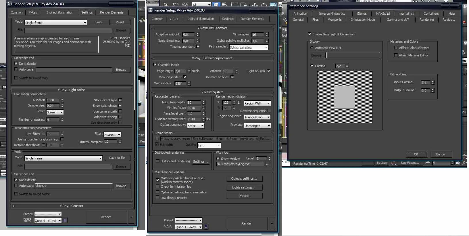Screen dimensions: 469x236
Task: Enable Affect Color Selectors checkbox
Action: 396,48
